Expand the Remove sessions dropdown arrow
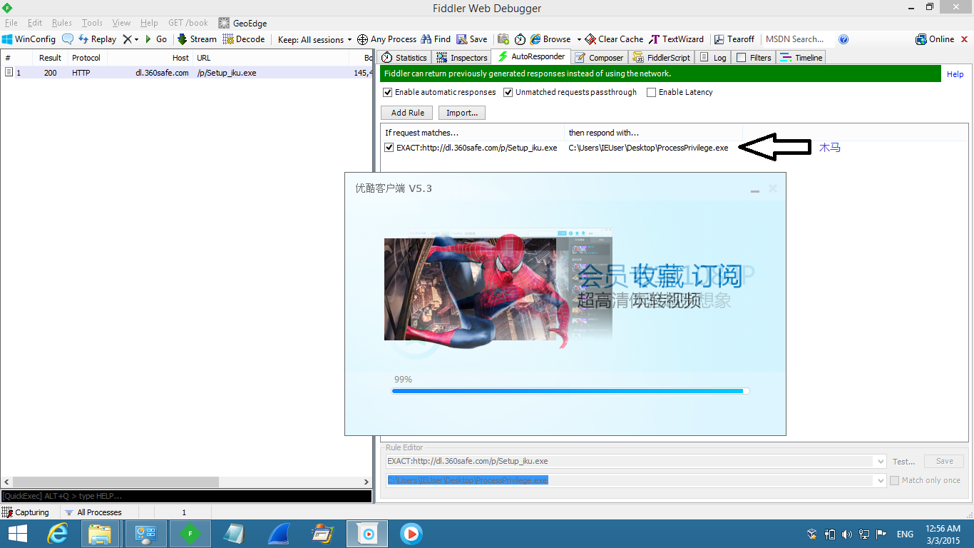Screen dimensions: 974x548 tap(136, 39)
